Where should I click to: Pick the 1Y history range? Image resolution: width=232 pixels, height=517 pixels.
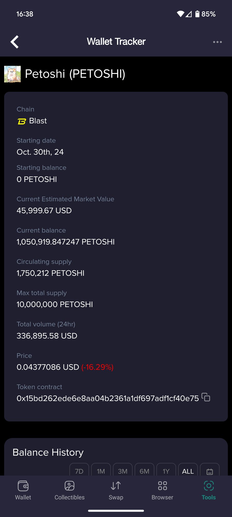pos(166,471)
